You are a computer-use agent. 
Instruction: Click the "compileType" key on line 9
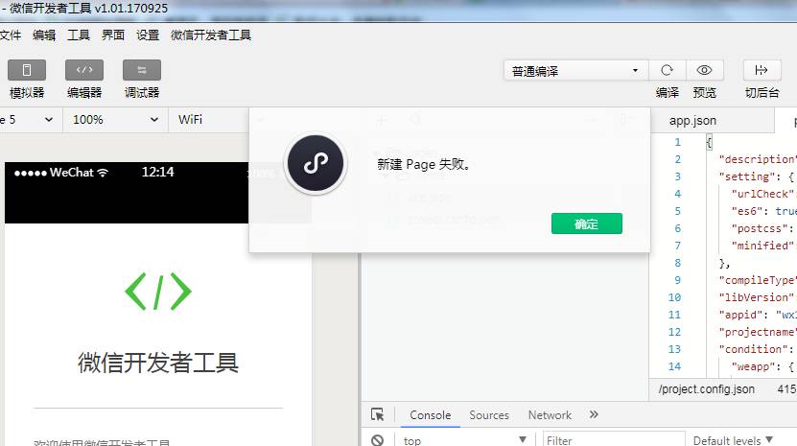pyautogui.click(x=757, y=280)
